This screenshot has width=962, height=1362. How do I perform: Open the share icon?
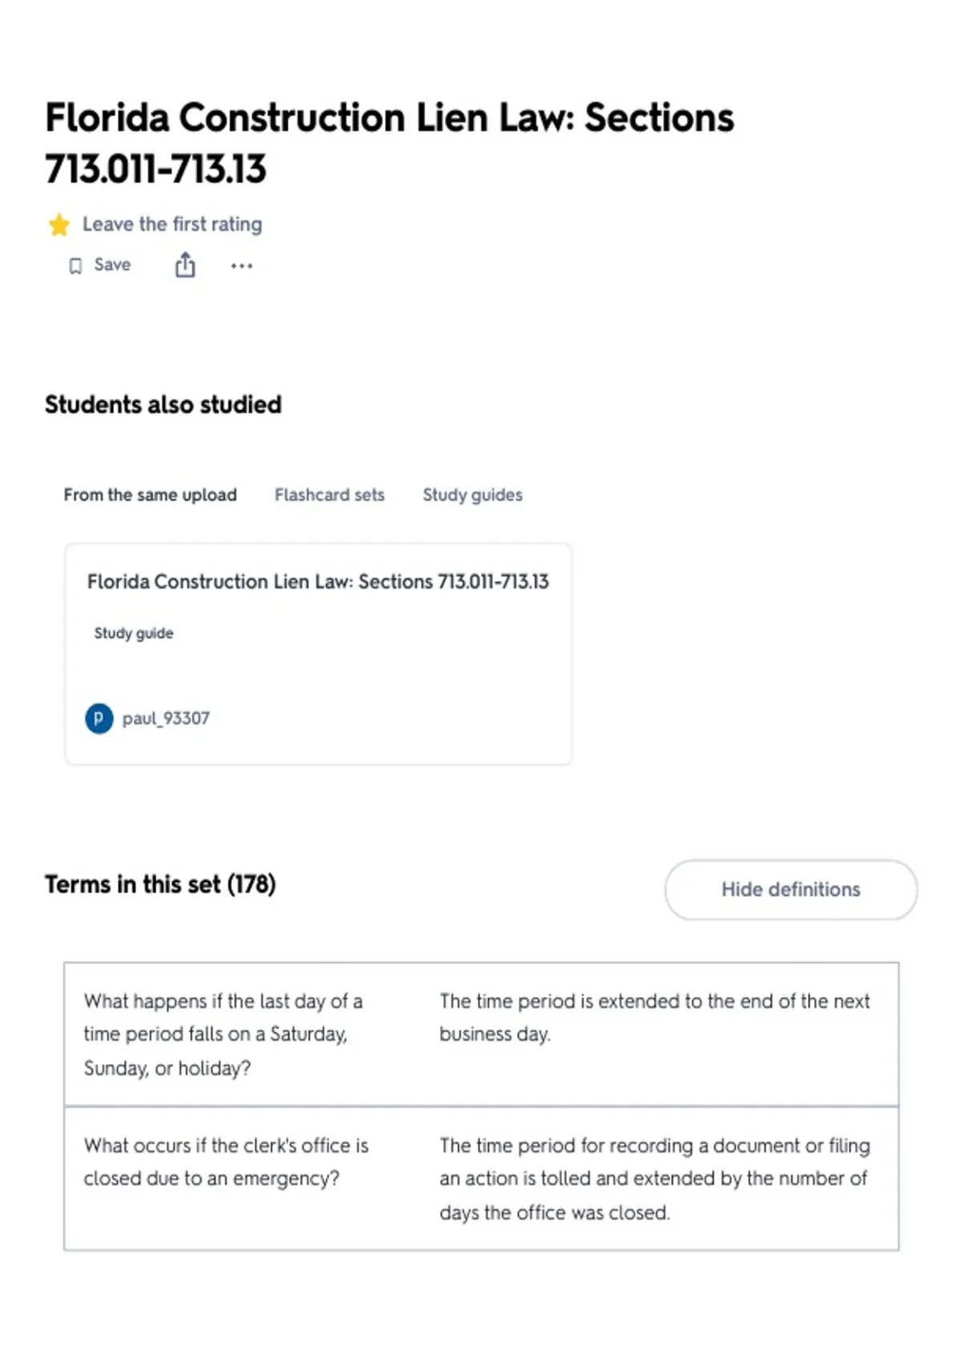point(185,265)
